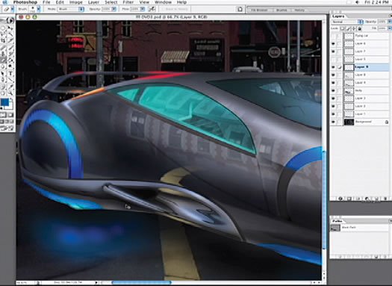Reset default foreground and background colors
This screenshot has height=286, width=392.
[1, 108]
